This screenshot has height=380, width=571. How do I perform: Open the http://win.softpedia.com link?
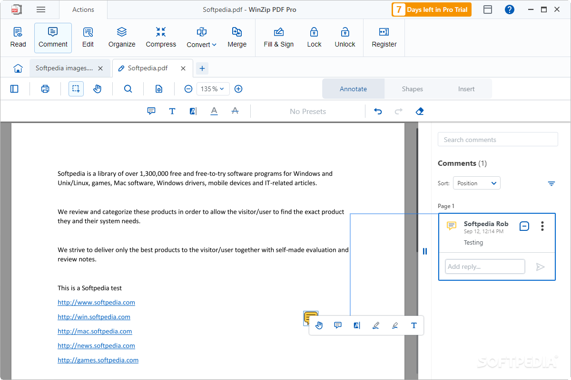pos(94,317)
